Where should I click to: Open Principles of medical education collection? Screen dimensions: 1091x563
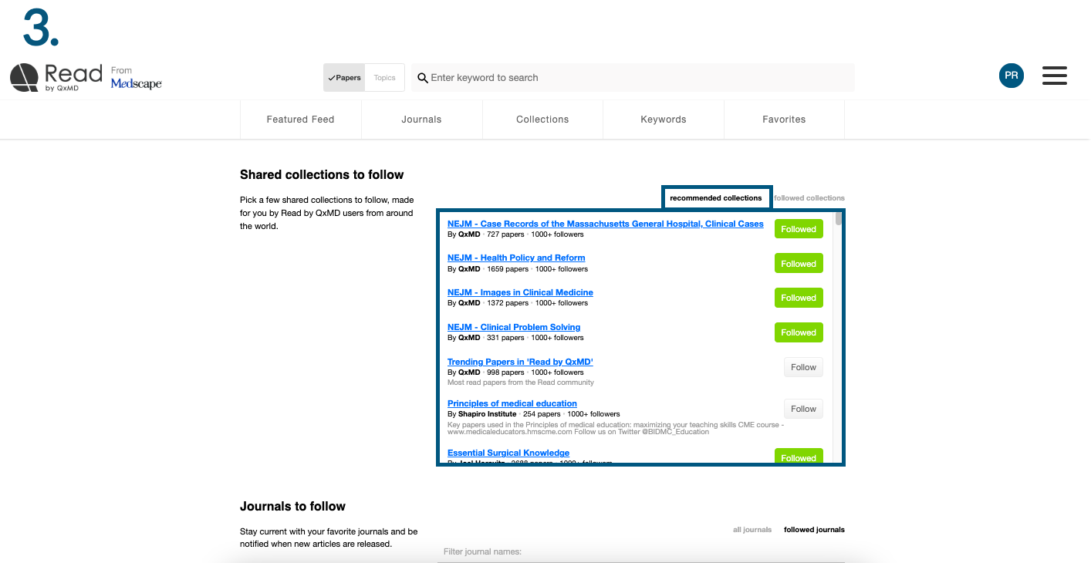click(x=512, y=403)
